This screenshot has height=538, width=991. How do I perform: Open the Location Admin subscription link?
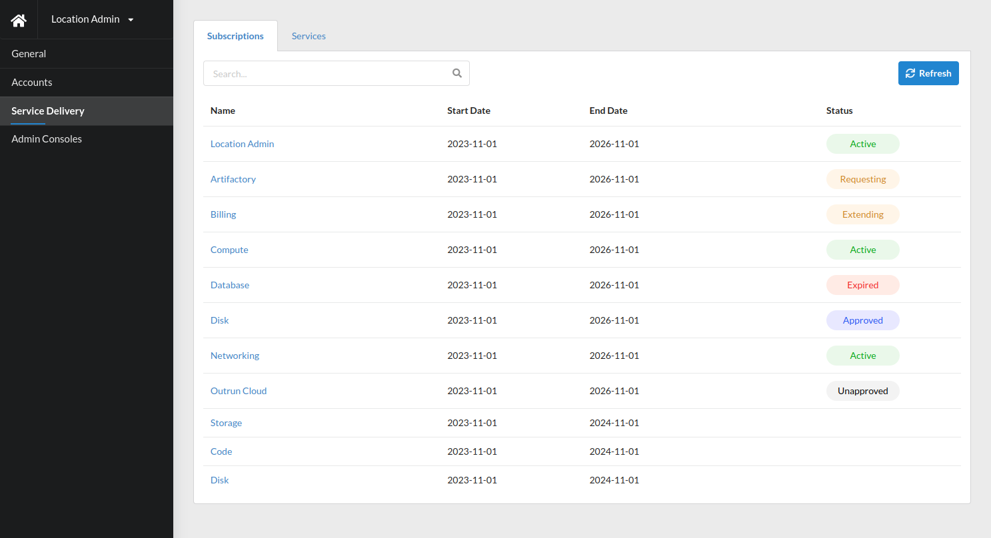[x=242, y=144]
